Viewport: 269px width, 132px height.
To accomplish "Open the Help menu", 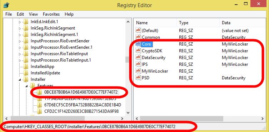I will (69, 14).
